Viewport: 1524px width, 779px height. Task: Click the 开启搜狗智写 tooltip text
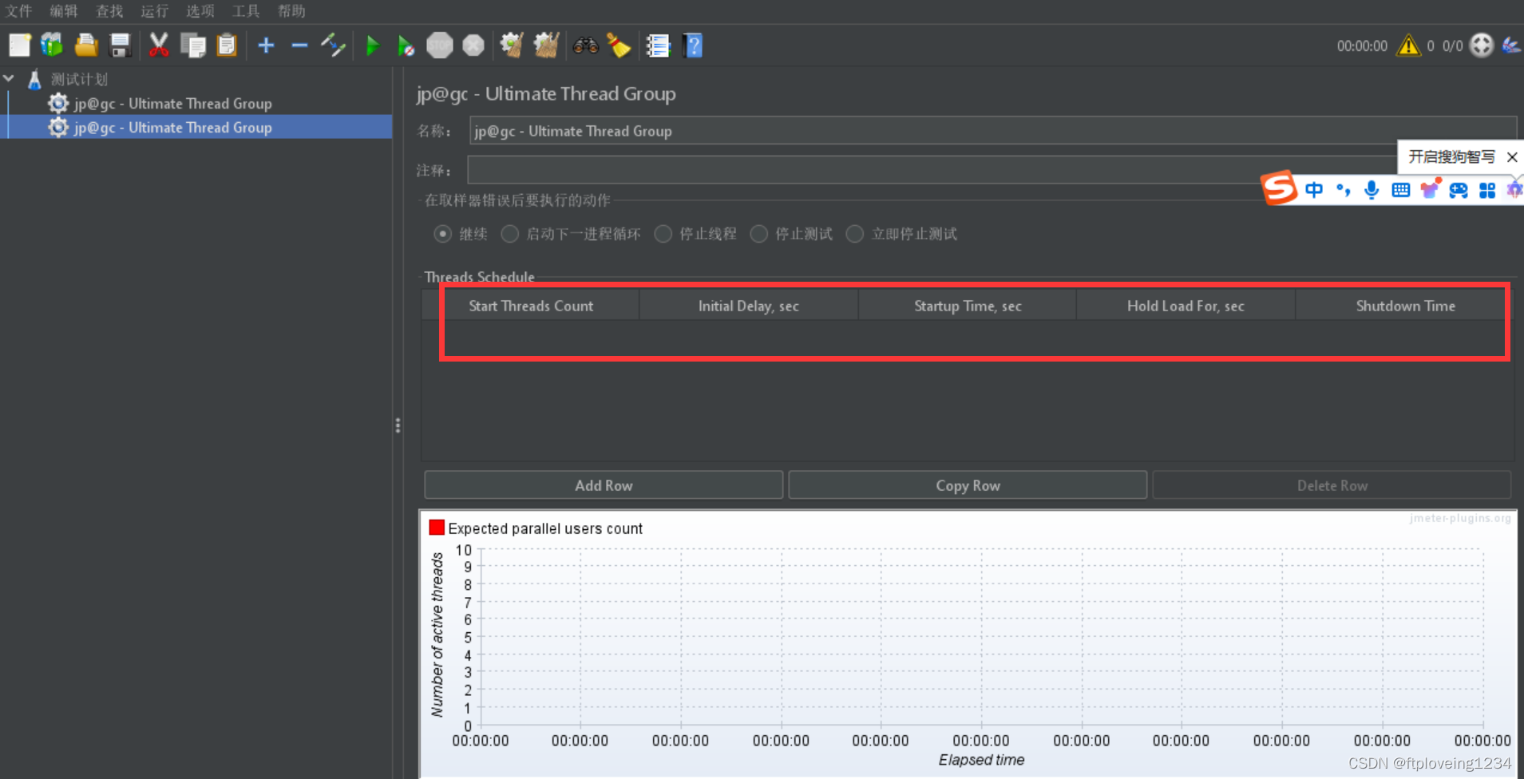point(1451,156)
